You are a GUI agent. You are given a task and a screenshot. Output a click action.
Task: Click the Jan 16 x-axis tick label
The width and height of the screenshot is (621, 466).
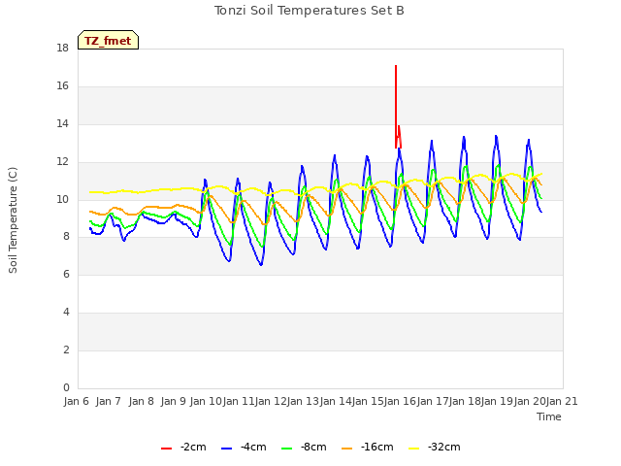(x=400, y=401)
